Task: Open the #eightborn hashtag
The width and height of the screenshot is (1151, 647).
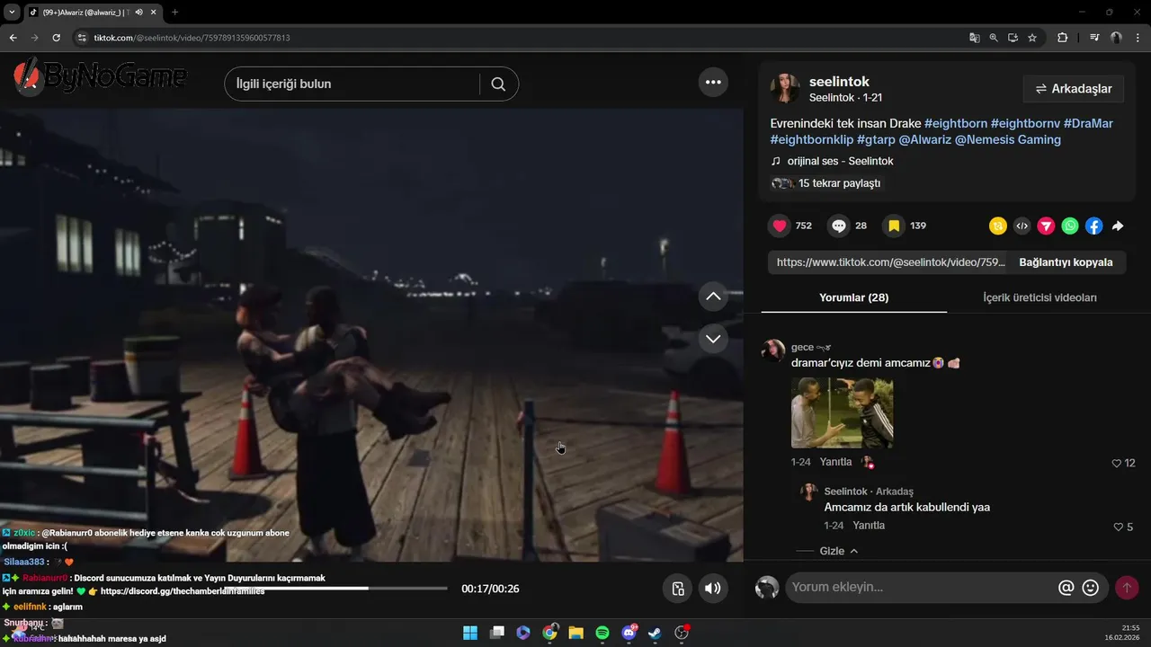Action: [956, 123]
